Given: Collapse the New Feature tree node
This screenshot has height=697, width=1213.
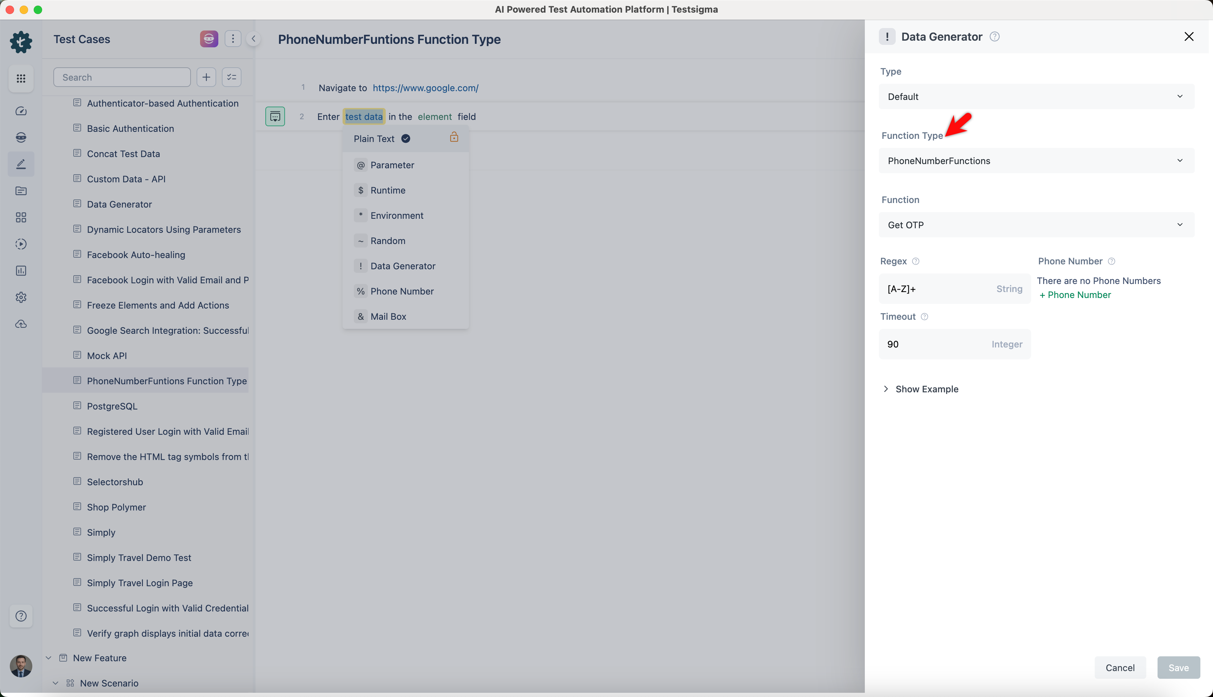Looking at the screenshot, I should click(x=48, y=658).
